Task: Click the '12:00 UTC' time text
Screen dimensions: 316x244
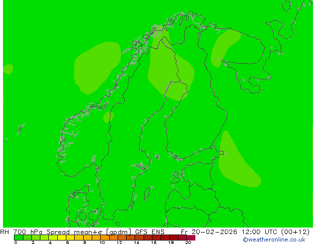Action: pyautogui.click(x=260, y=232)
